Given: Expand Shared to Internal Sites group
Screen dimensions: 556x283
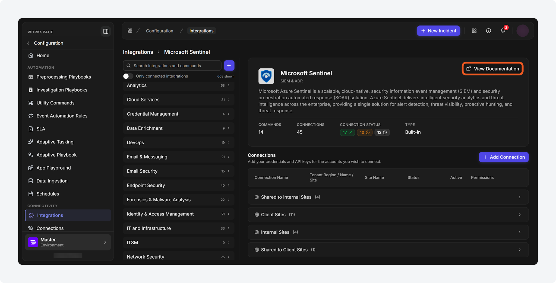Looking at the screenshot, I should pos(388,197).
